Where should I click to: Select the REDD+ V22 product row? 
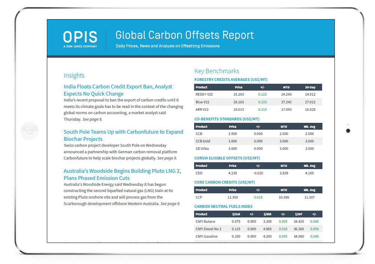pyautogui.click(x=258, y=95)
